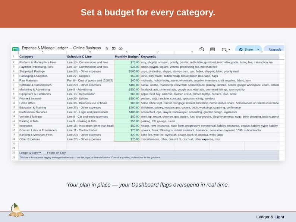The height and width of the screenshot is (222, 296).
Task: Select Line 9 - Car and truck expenses cell
Action: (x=90, y=117)
